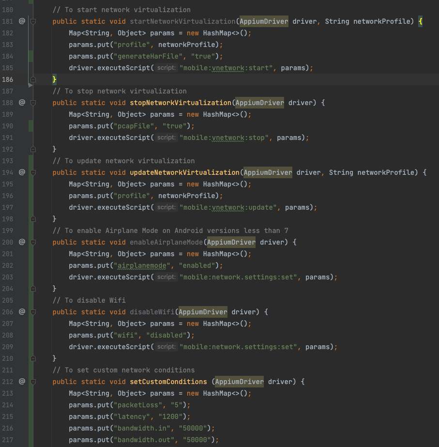Viewport: 439px width, 447px height.
Task: Click the highlighted AppiumDriver type on line 188
Action: 259,103
